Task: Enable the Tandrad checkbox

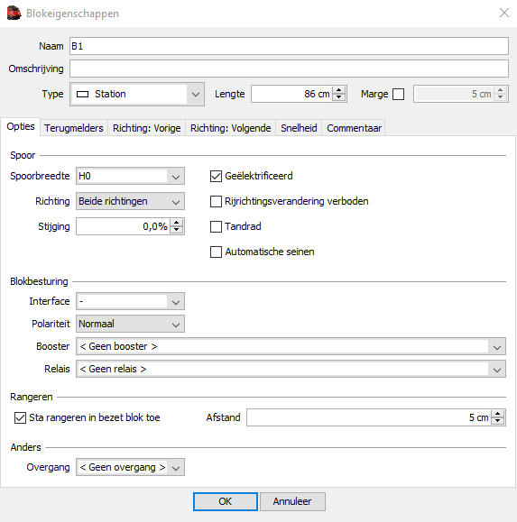Action: point(216,226)
